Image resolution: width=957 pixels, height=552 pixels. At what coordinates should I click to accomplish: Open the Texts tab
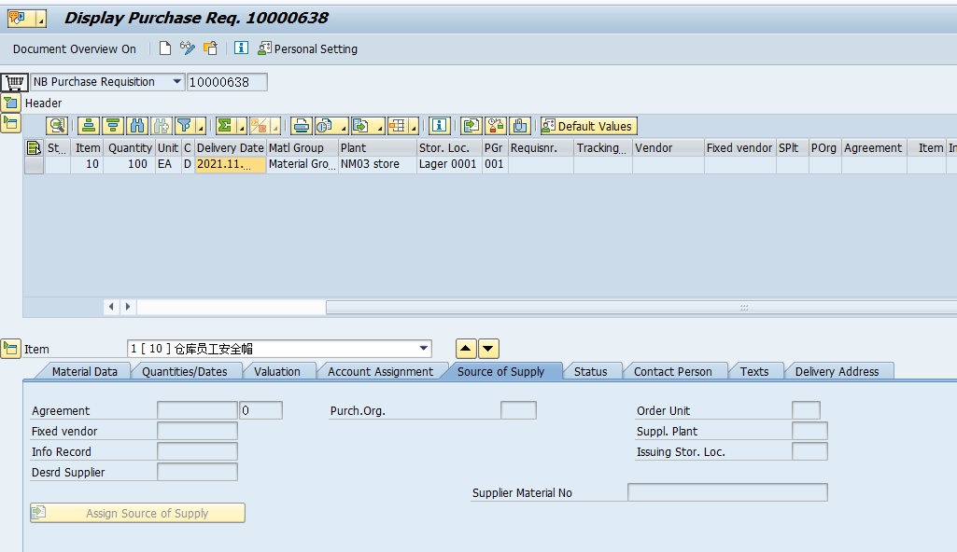point(754,371)
